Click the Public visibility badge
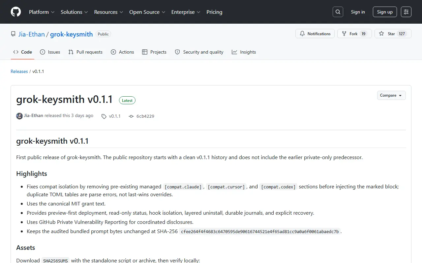422x263 pixels. pos(103,34)
